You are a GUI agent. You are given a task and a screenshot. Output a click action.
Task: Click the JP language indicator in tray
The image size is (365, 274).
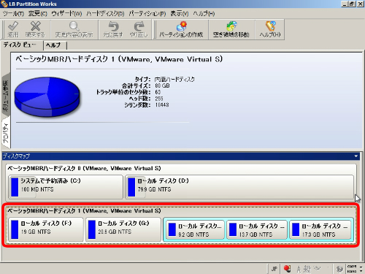click(274, 269)
